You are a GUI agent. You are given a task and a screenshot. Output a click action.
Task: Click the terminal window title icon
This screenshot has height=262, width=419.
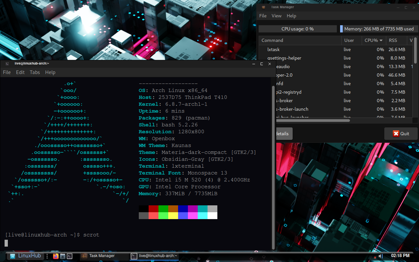(x=7, y=64)
